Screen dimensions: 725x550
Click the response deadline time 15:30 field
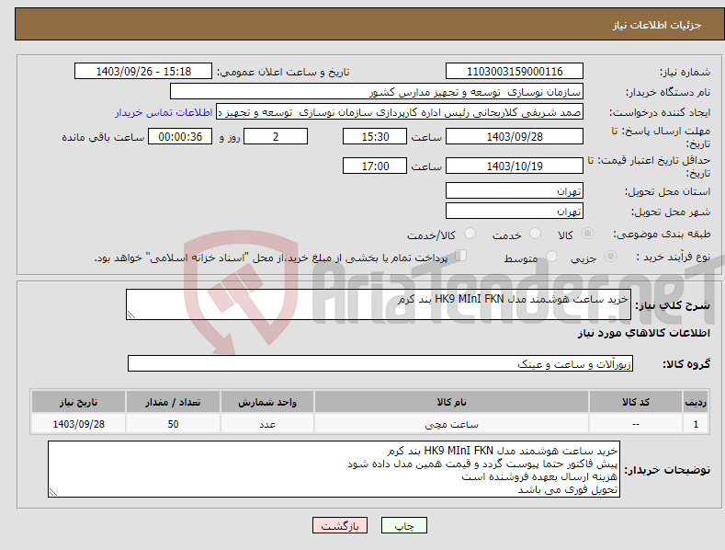pyautogui.click(x=375, y=136)
